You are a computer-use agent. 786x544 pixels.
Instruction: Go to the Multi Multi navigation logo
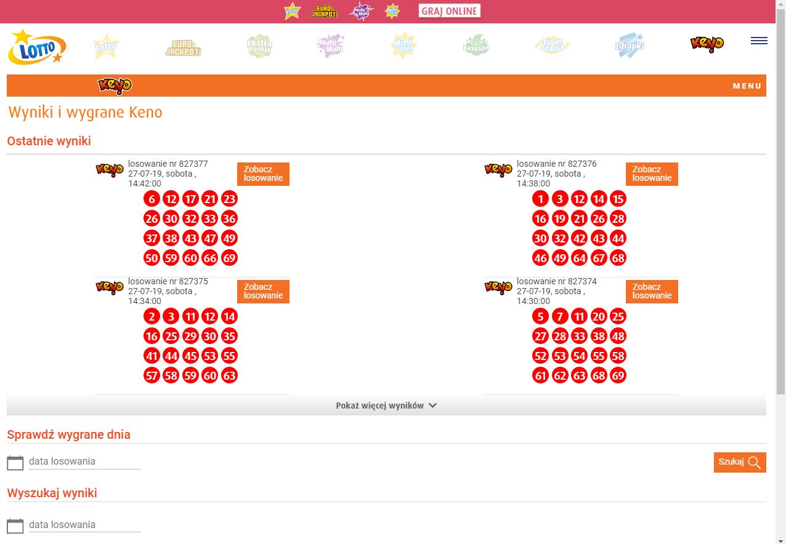click(x=330, y=46)
